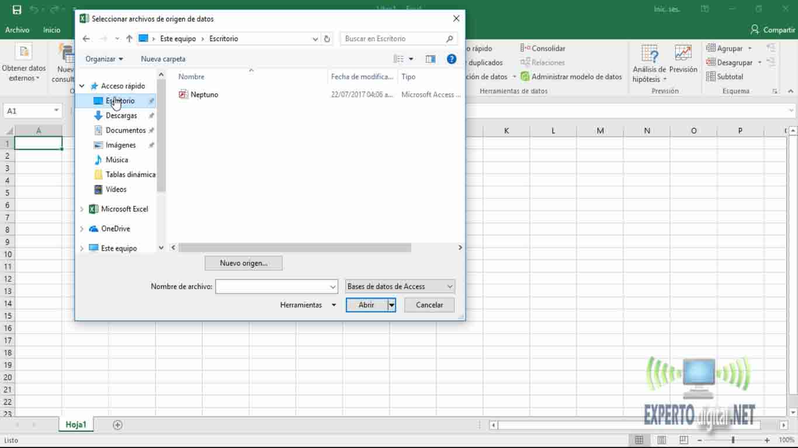
Task: Switch to page layout view icon
Action: pyautogui.click(x=661, y=440)
